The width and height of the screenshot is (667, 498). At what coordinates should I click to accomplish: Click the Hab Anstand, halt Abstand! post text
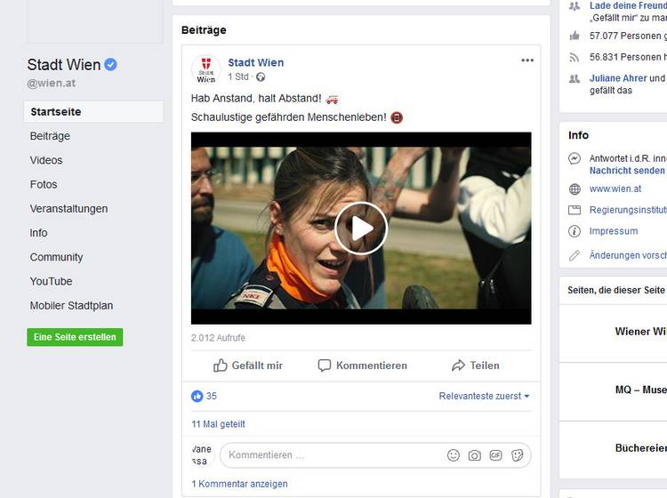[x=256, y=98]
